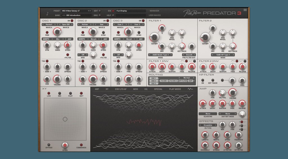
Task: Click the Fun Display ECS field
Action: click(x=130, y=11)
